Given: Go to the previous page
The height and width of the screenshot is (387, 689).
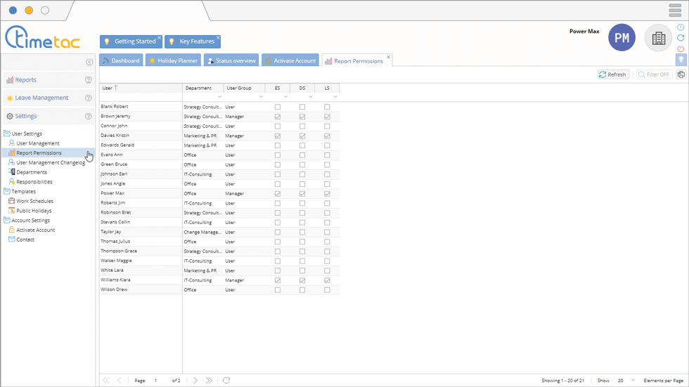Looking at the screenshot, I should click(119, 381).
